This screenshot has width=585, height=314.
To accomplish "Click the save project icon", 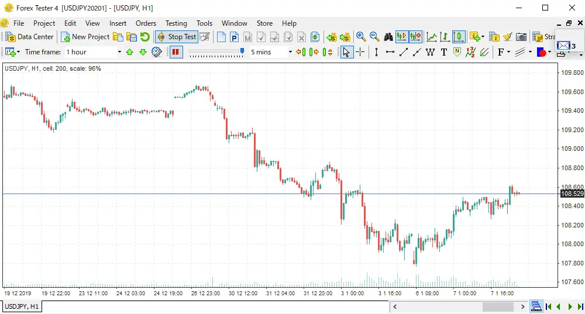I will click(131, 37).
